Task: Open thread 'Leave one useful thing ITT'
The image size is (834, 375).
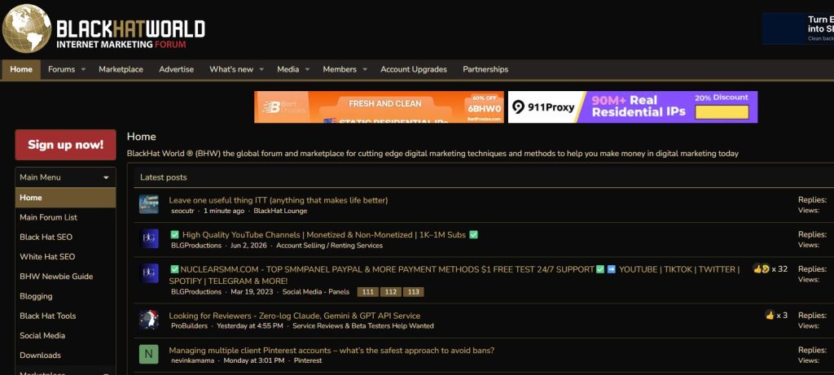Action: 279,200
